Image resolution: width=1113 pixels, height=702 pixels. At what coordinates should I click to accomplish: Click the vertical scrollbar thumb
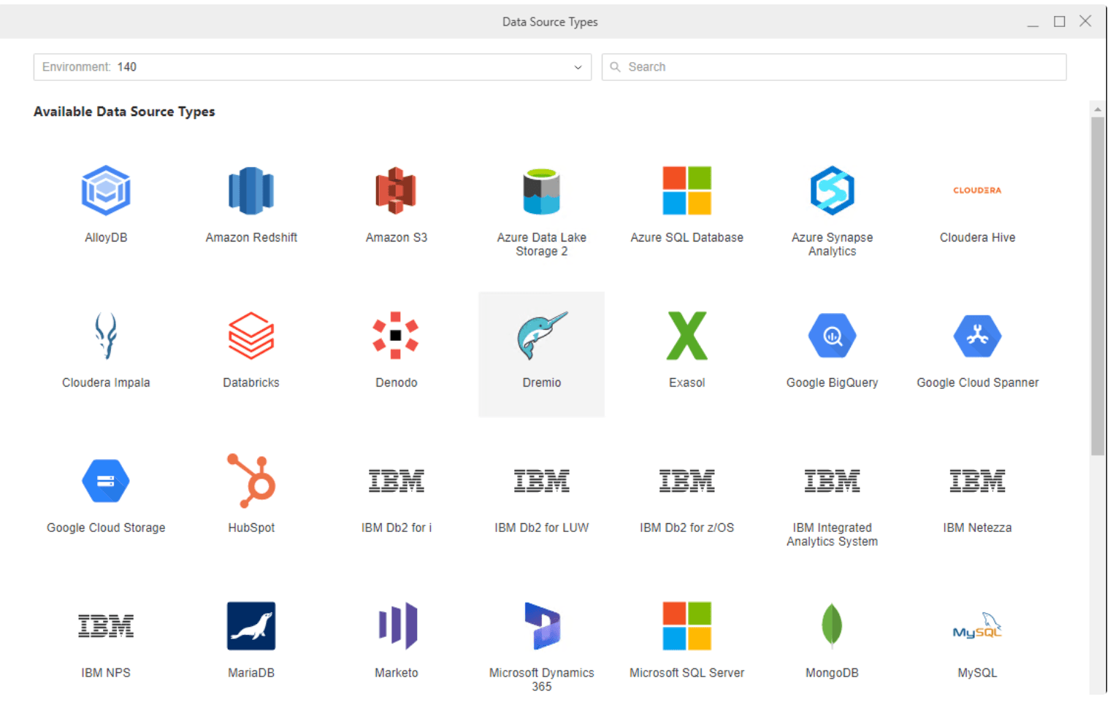(1098, 286)
